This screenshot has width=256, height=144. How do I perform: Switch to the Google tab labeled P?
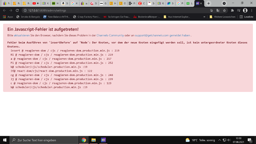[x=180, y=3]
